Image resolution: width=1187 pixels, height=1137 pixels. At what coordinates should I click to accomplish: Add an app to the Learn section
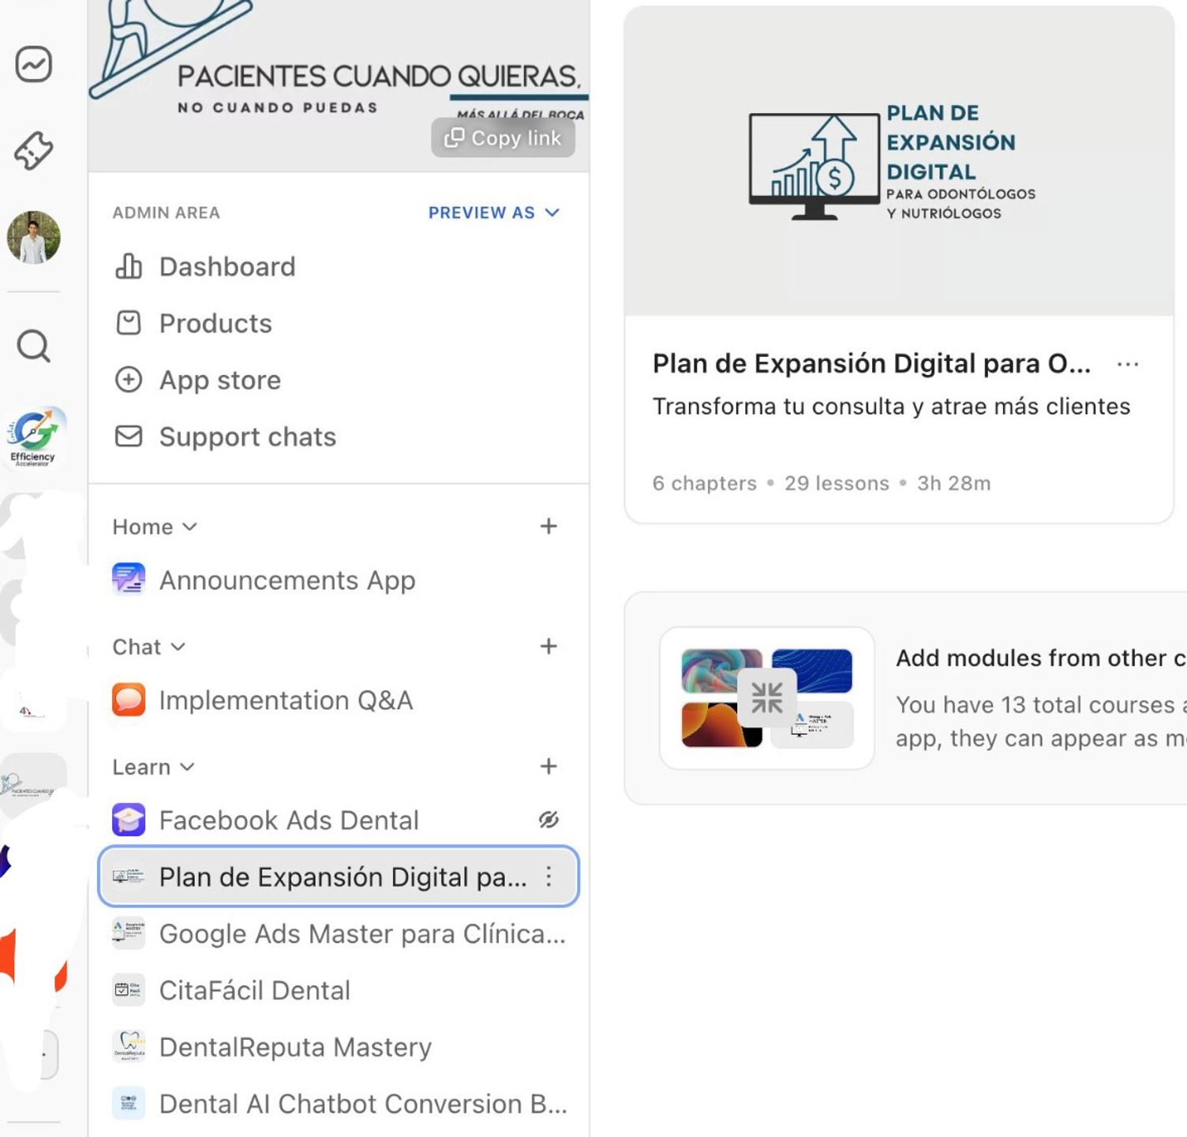pos(549,767)
